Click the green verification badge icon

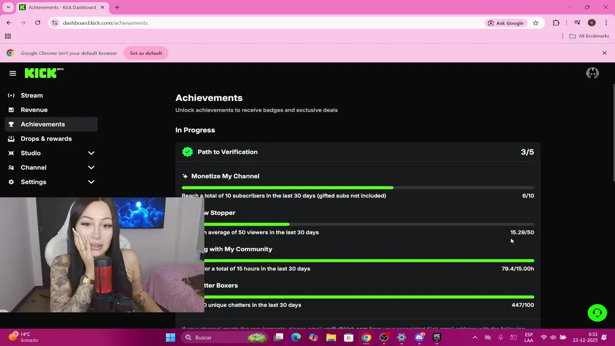tap(187, 152)
